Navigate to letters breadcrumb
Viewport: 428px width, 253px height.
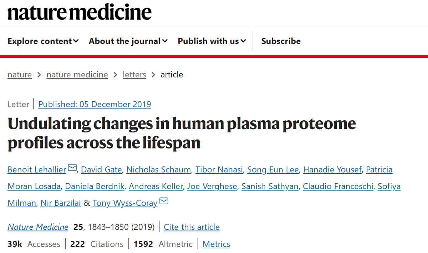pos(134,75)
